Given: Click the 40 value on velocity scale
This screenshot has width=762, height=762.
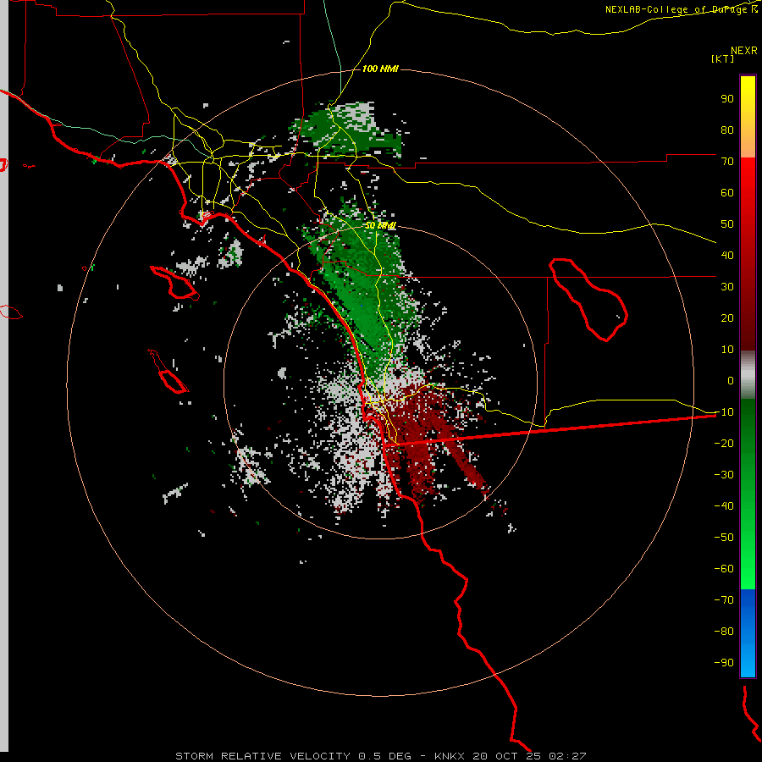Looking at the screenshot, I should pos(727,255).
